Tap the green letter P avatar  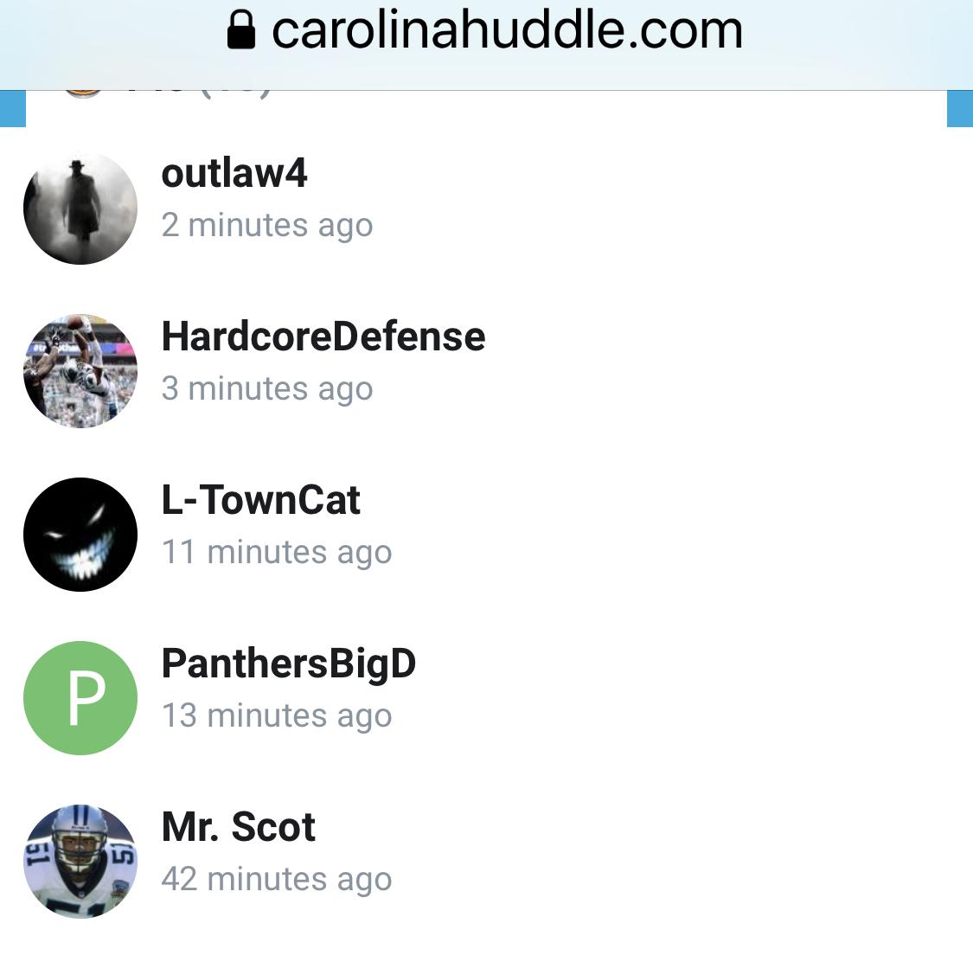80,698
